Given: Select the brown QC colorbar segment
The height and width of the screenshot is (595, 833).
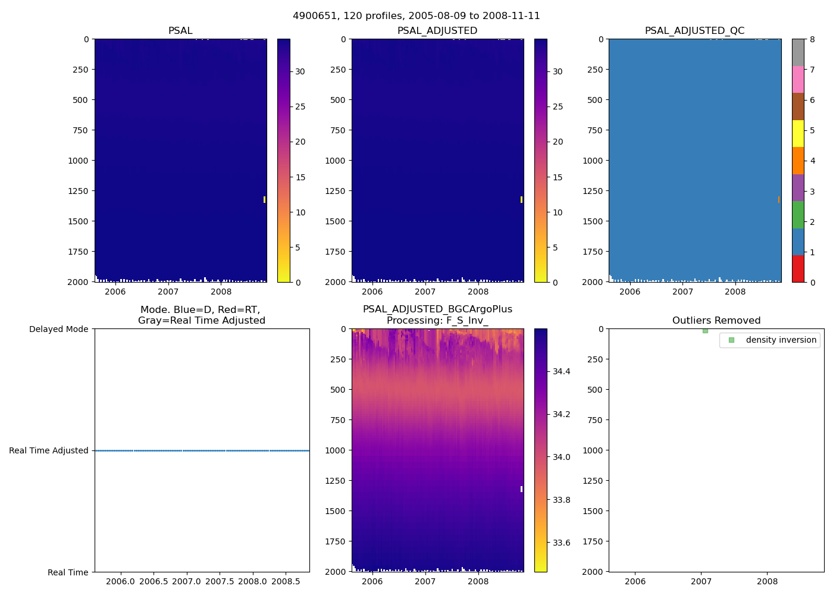Looking at the screenshot, I should pos(798,107).
